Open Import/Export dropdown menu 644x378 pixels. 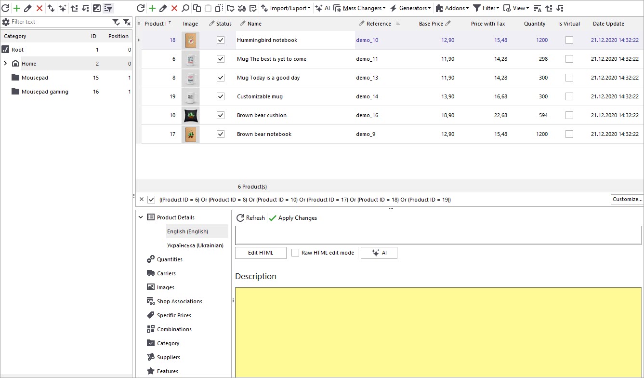(286, 8)
